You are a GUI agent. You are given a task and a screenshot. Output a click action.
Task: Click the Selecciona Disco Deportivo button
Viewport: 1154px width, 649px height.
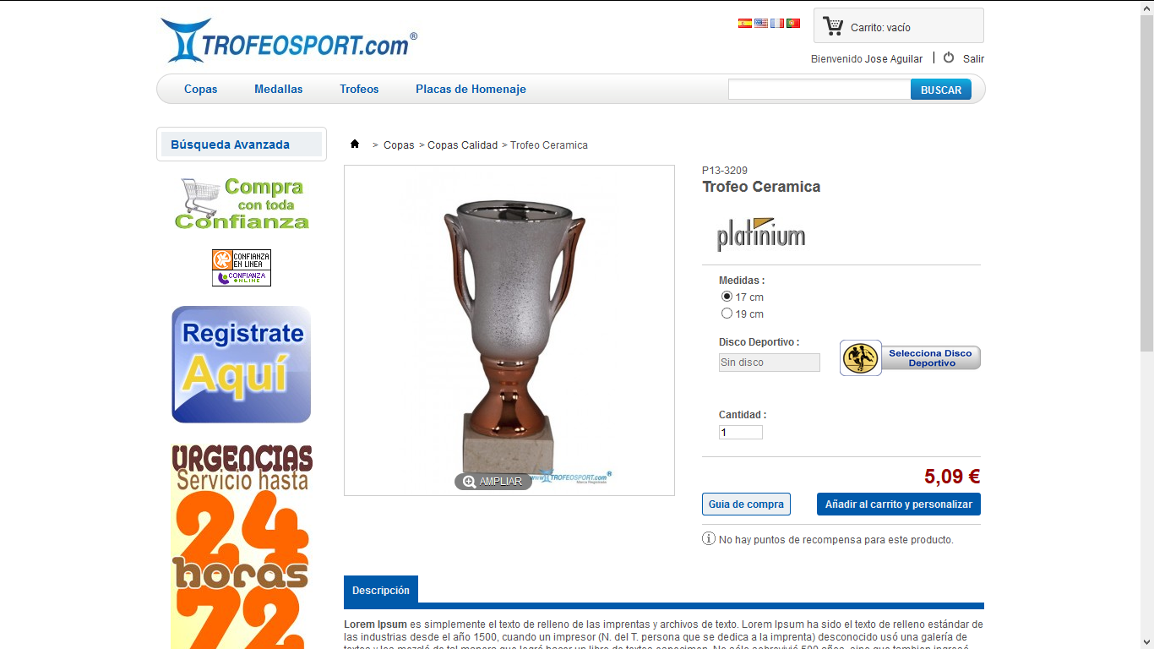point(910,357)
